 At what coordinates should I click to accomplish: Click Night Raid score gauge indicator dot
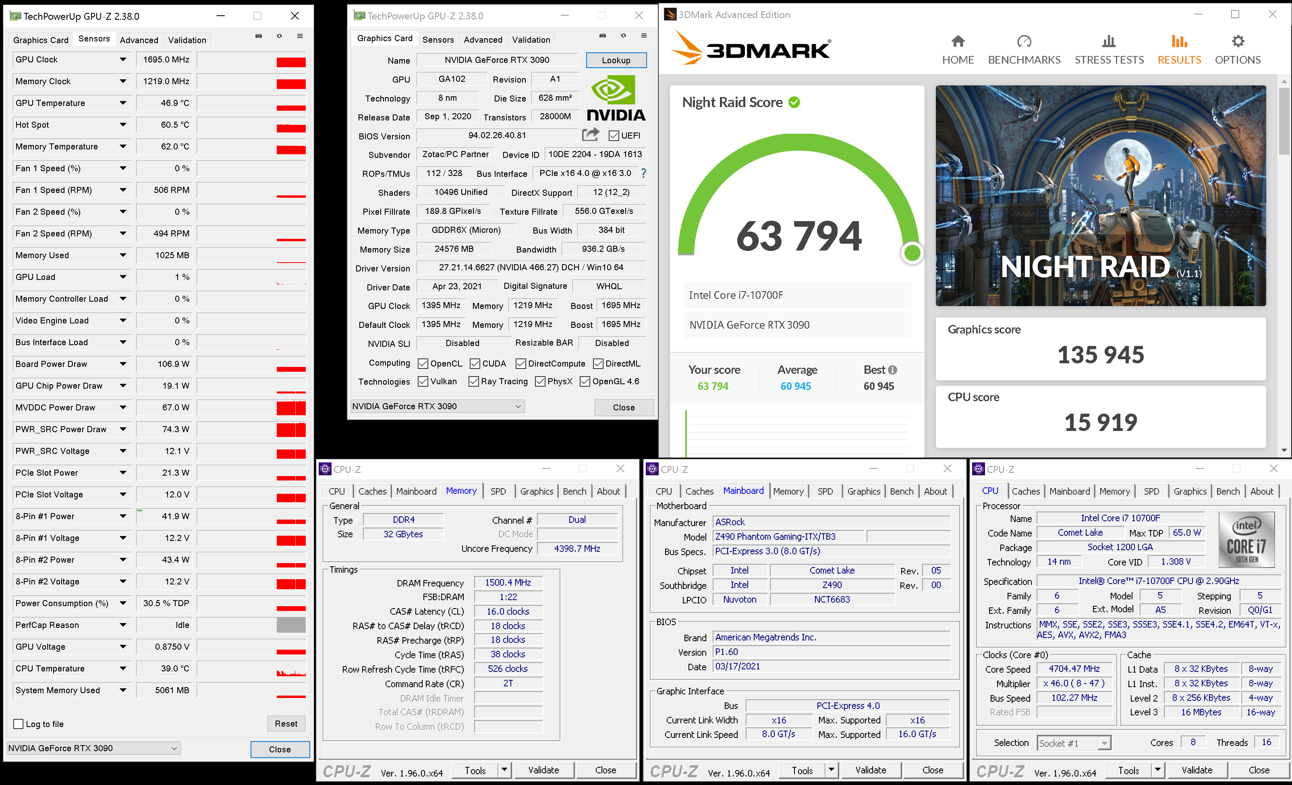click(x=912, y=253)
